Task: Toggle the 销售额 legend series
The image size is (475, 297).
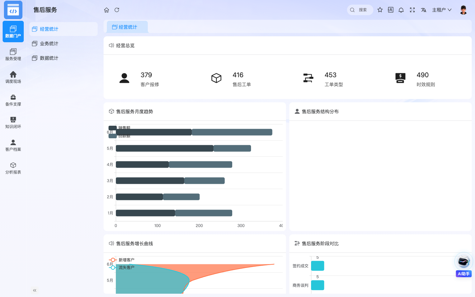Action: click(x=119, y=128)
